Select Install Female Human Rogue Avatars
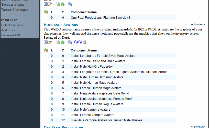The height and width of the screenshot is (128, 209). (x=112, y=104)
